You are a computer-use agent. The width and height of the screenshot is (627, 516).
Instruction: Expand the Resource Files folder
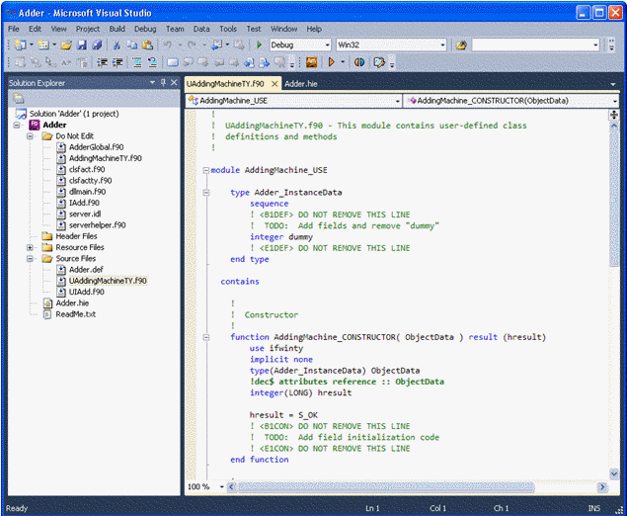coord(30,247)
